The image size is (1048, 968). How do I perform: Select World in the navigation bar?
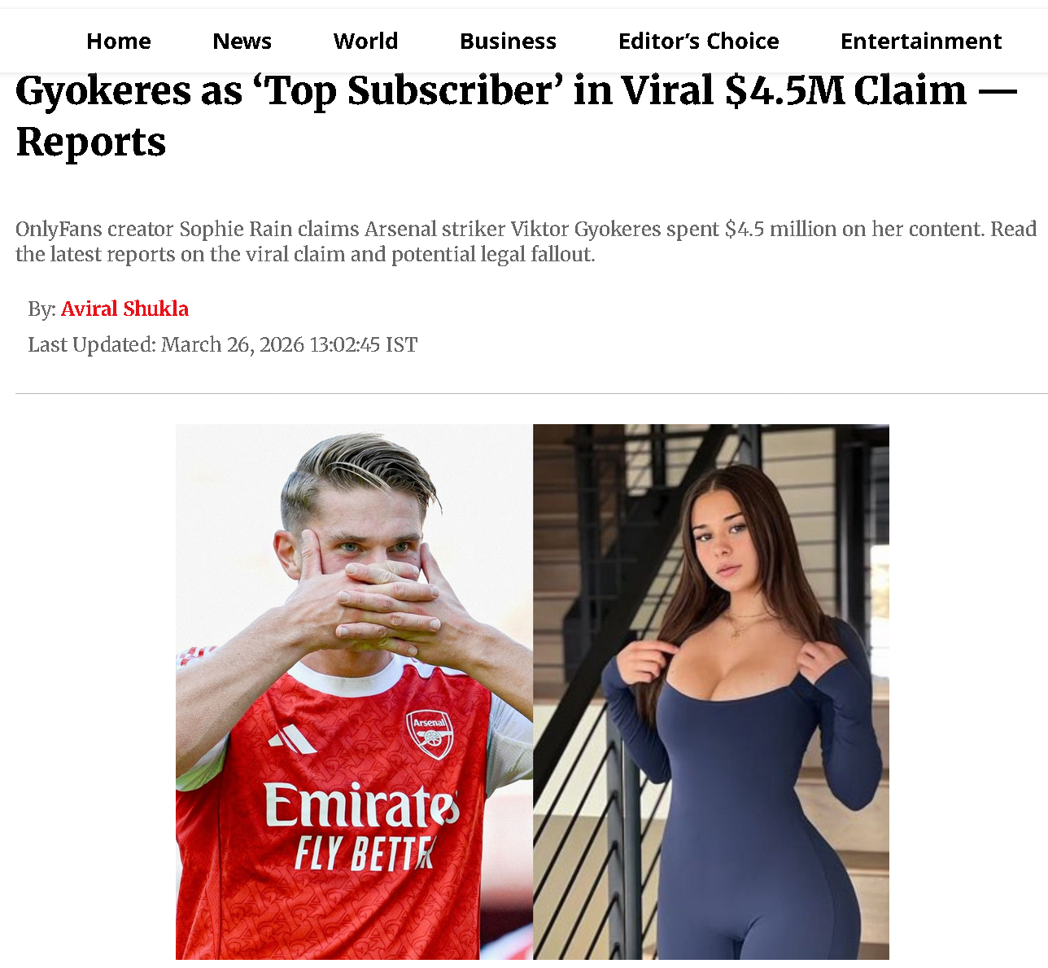click(x=365, y=41)
